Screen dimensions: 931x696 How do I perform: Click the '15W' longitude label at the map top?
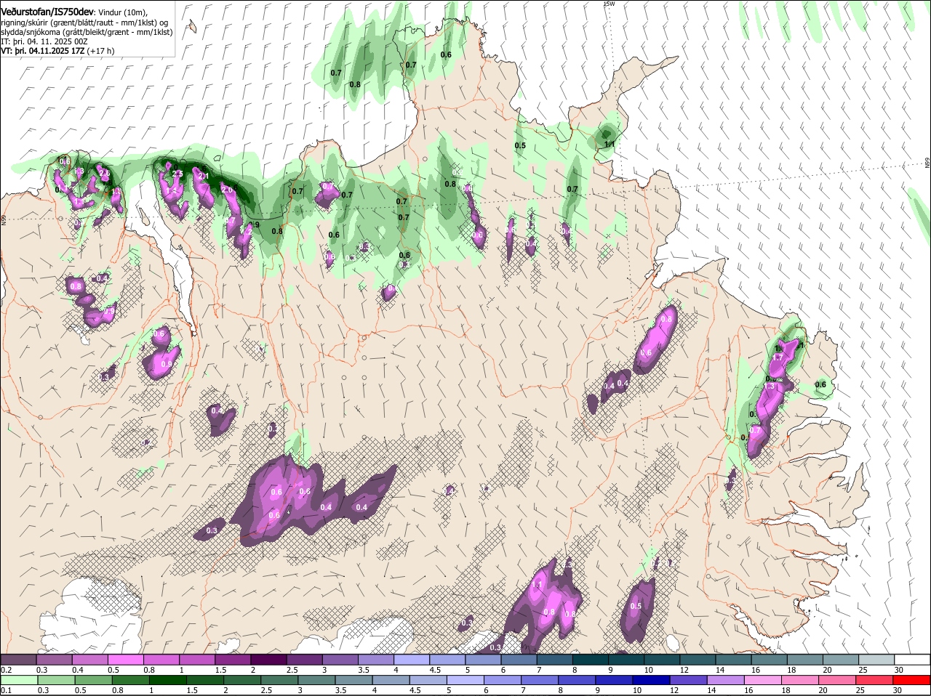(x=609, y=4)
